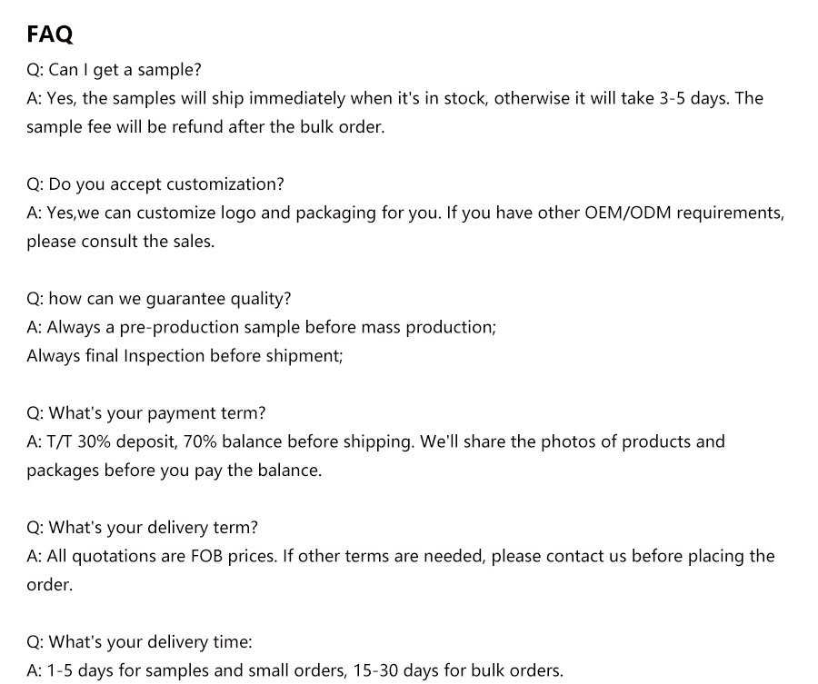Click "Always final Inspection before shipment" line
818x684 pixels.
(185, 356)
